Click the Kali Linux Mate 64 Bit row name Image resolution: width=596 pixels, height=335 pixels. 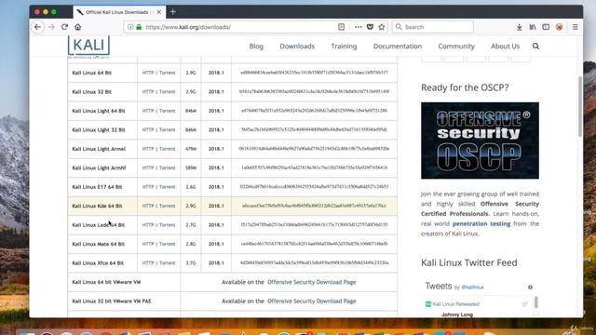[x=99, y=244]
